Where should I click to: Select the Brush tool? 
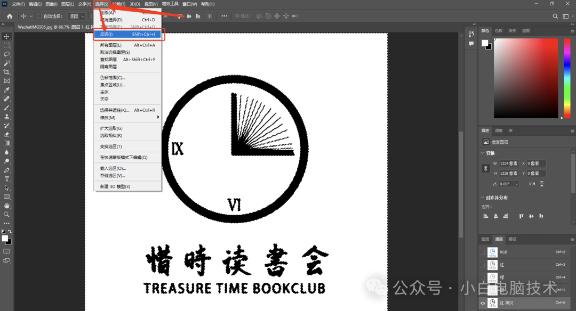[6, 108]
